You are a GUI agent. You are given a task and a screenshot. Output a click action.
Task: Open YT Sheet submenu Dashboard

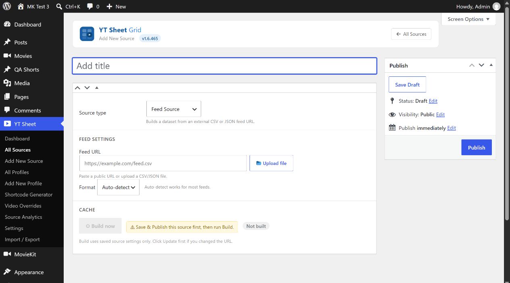(x=17, y=138)
